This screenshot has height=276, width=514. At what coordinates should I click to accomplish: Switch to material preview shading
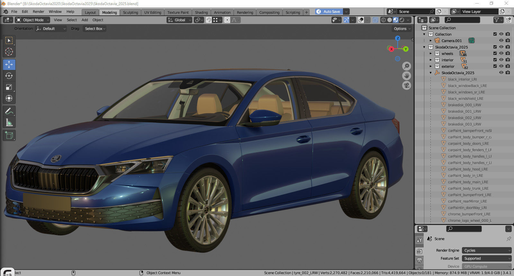(395, 20)
